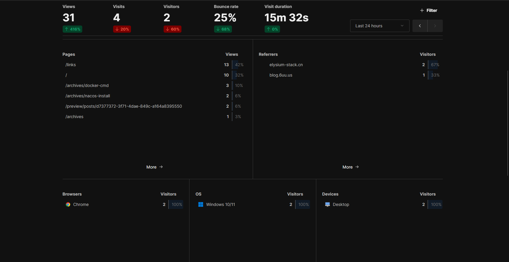Image resolution: width=509 pixels, height=262 pixels.
Task: Open the /preview/posts page entry
Action: 124,106
